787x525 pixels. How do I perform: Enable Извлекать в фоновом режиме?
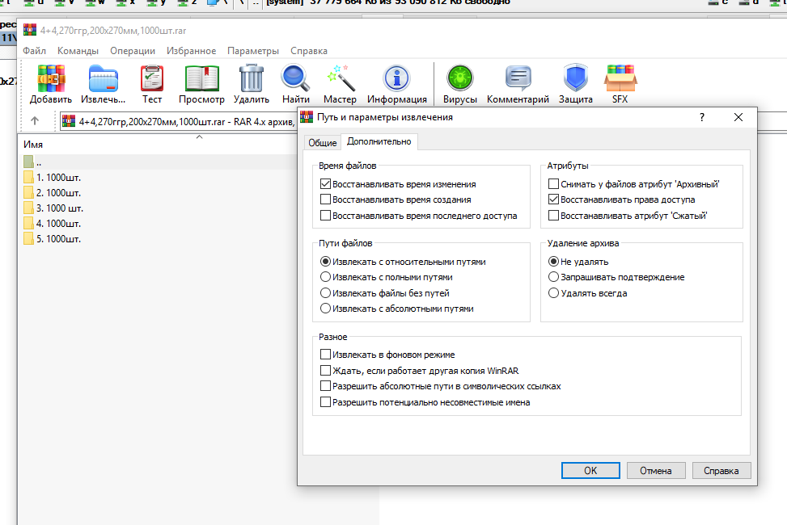[325, 355]
